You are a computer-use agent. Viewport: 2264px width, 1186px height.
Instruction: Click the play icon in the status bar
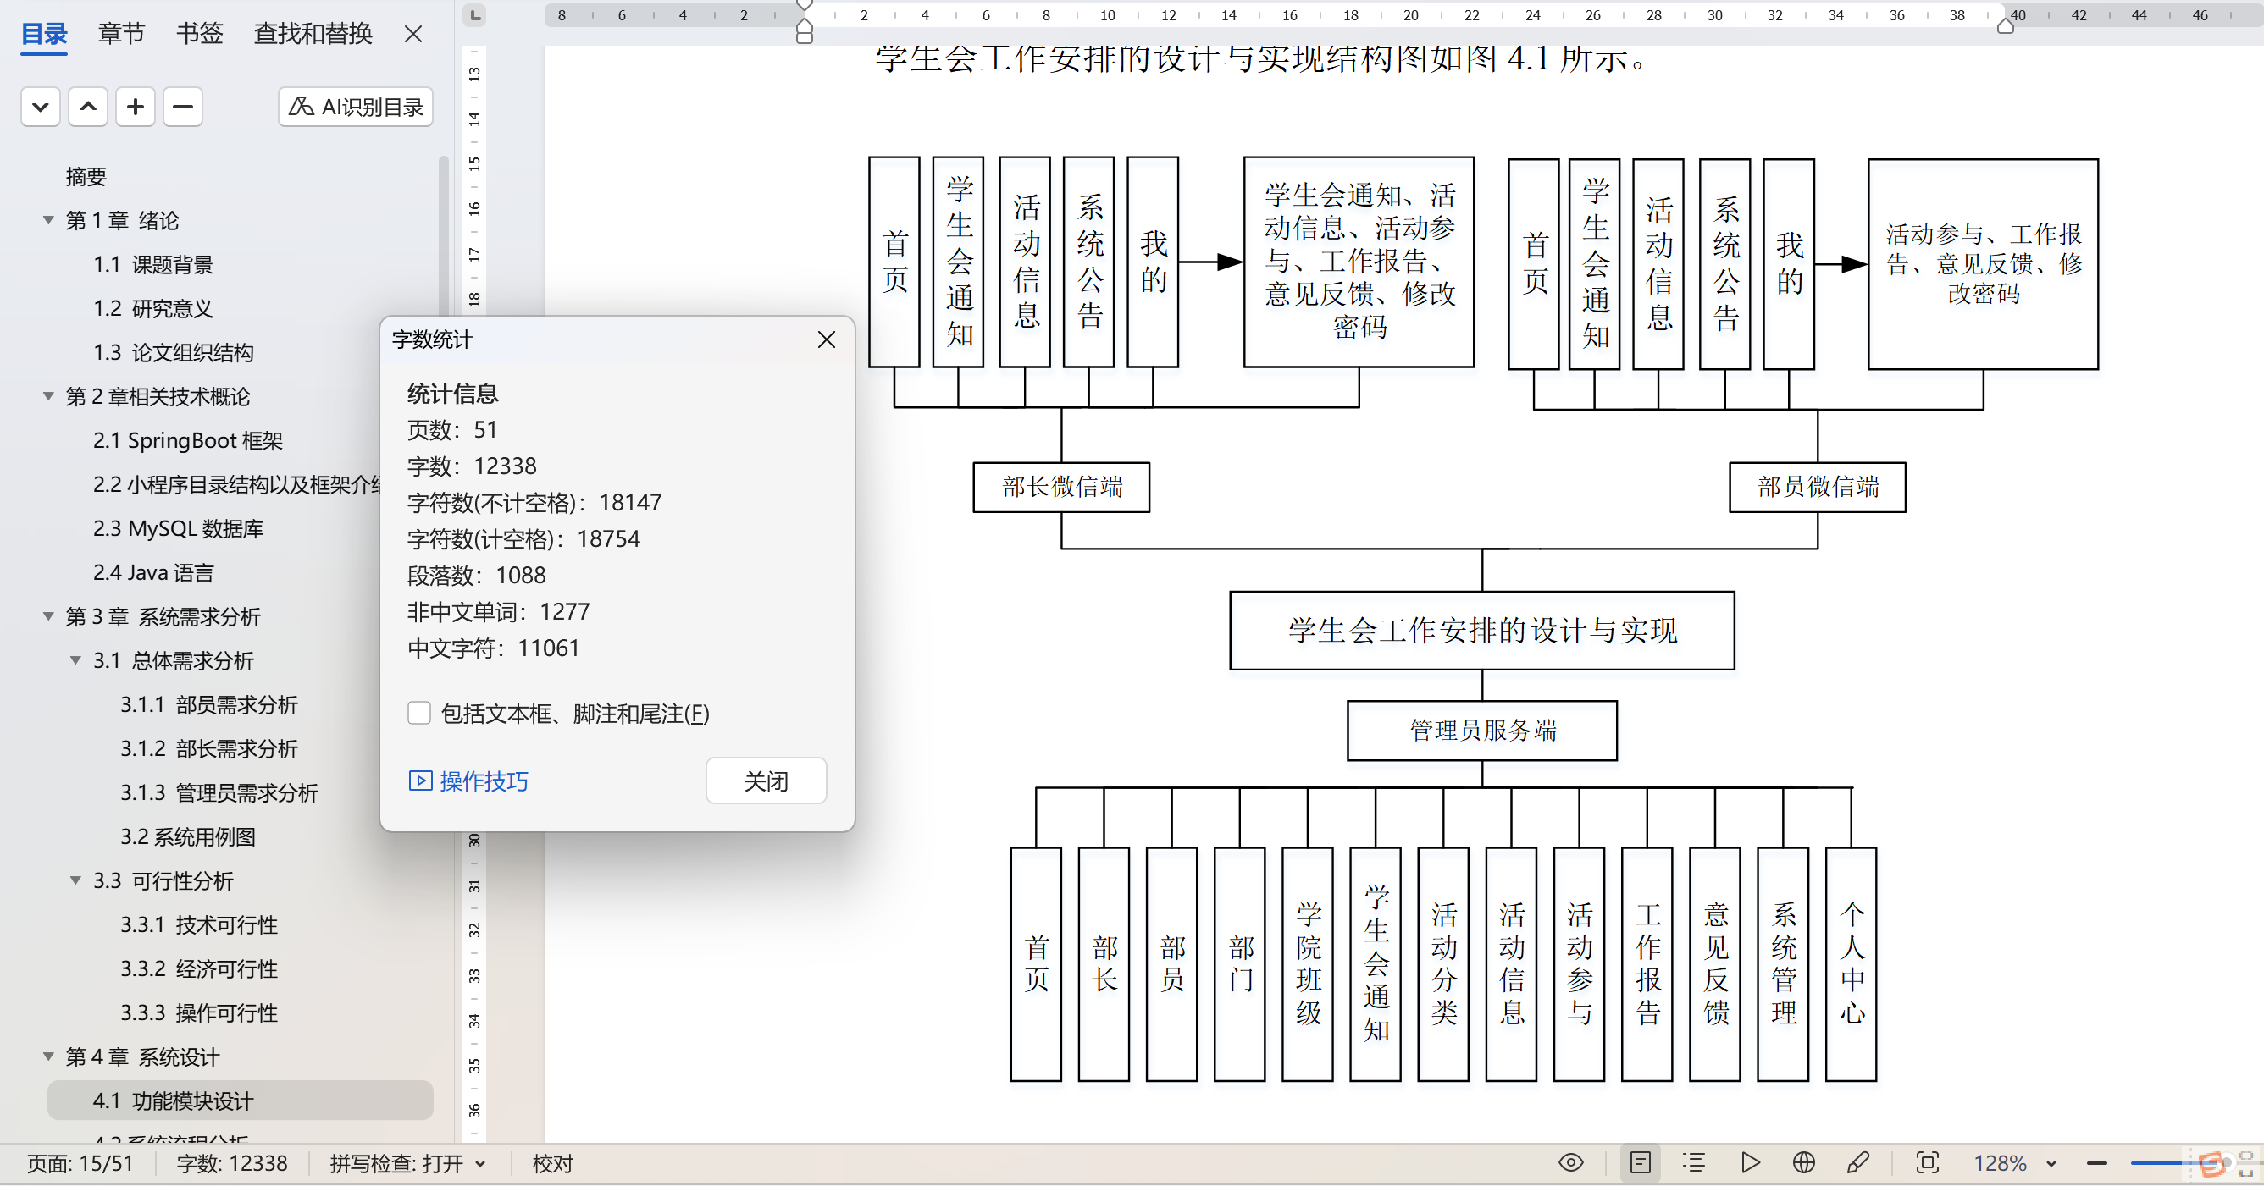click(1750, 1163)
